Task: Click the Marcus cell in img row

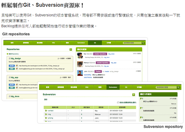Action: point(97,114)
